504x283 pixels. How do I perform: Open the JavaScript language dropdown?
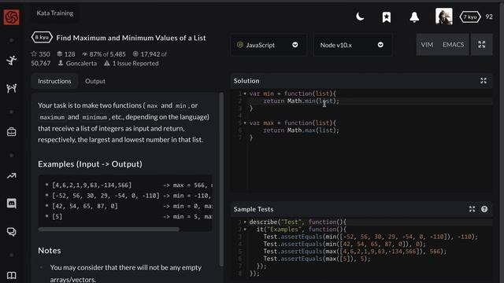268,45
